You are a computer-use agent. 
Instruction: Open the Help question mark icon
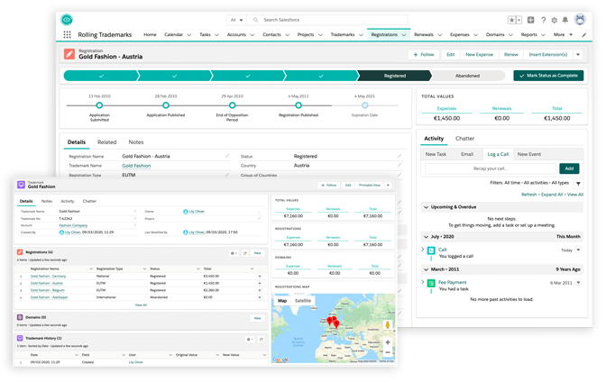(544, 20)
